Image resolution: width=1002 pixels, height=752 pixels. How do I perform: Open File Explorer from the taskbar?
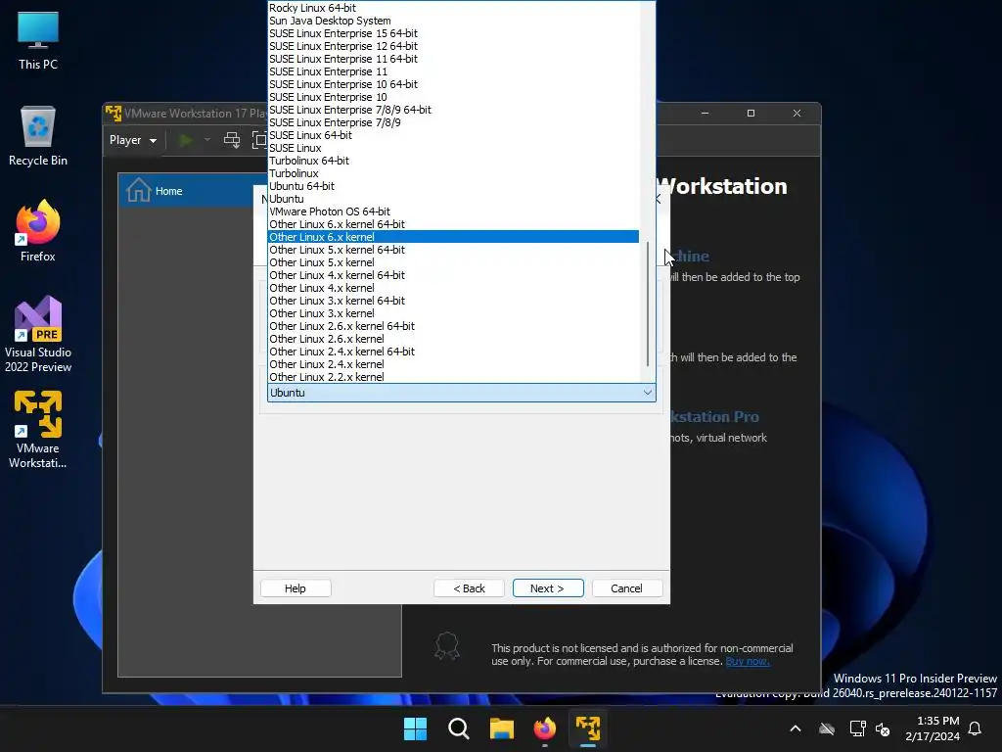point(502,728)
